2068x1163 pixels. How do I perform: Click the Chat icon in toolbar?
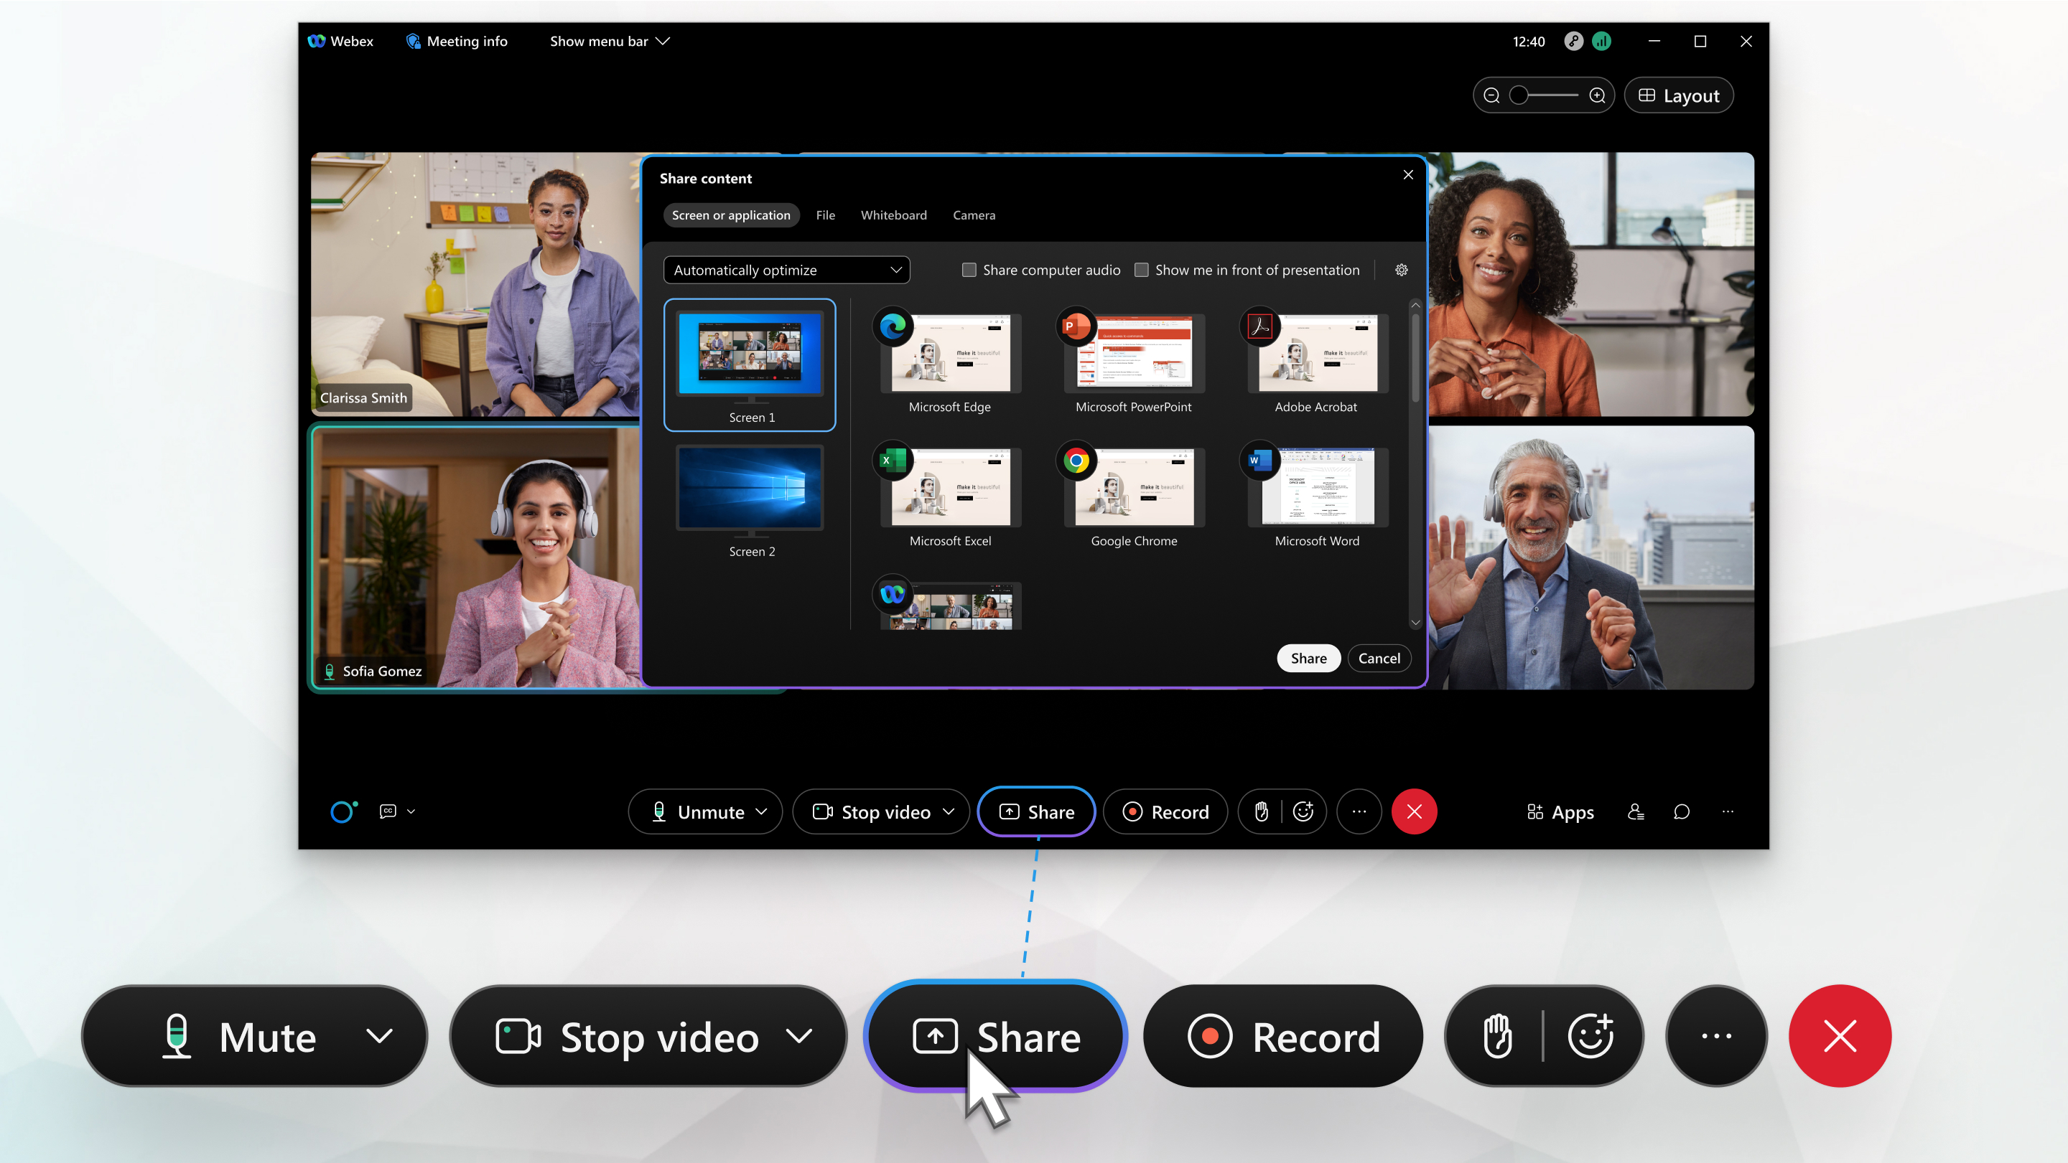click(x=1682, y=810)
